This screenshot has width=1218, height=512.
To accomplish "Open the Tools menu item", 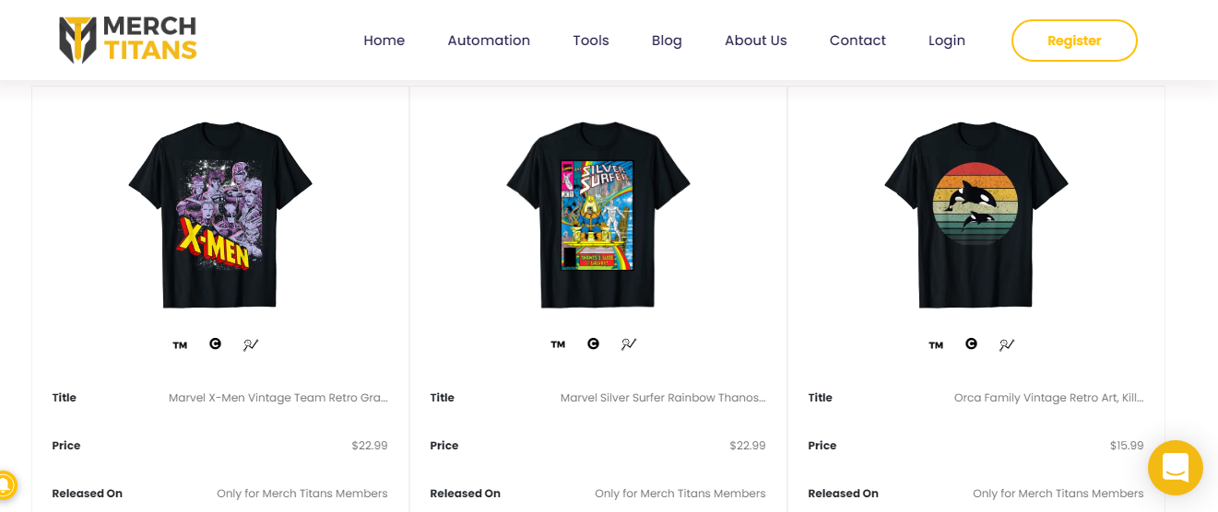I will coord(590,41).
